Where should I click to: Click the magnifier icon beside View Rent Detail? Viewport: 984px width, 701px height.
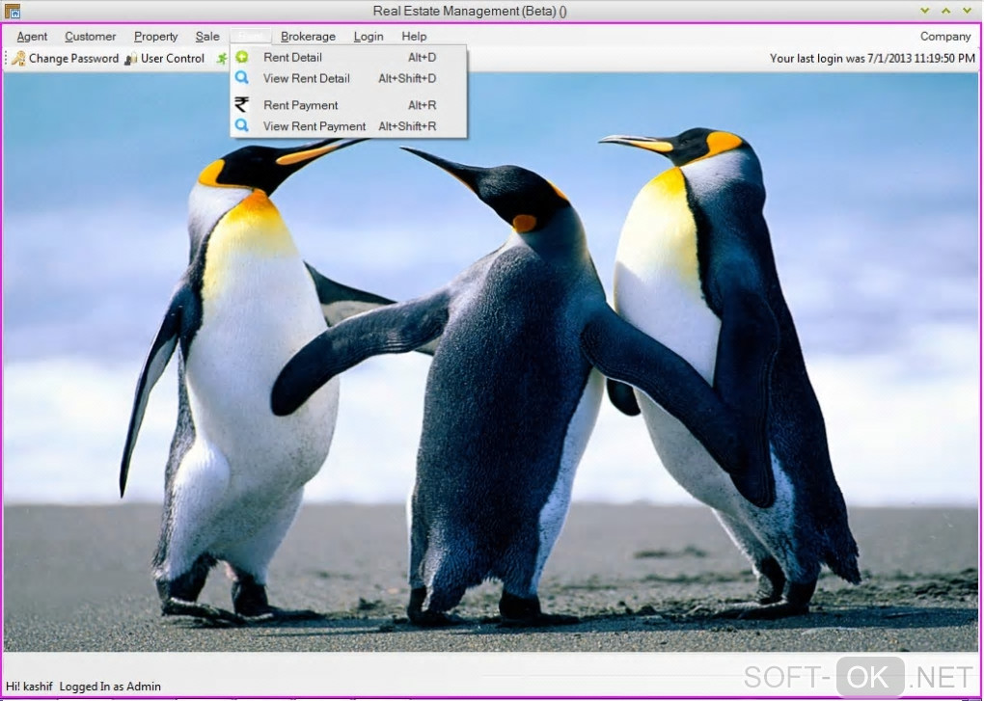(x=241, y=78)
